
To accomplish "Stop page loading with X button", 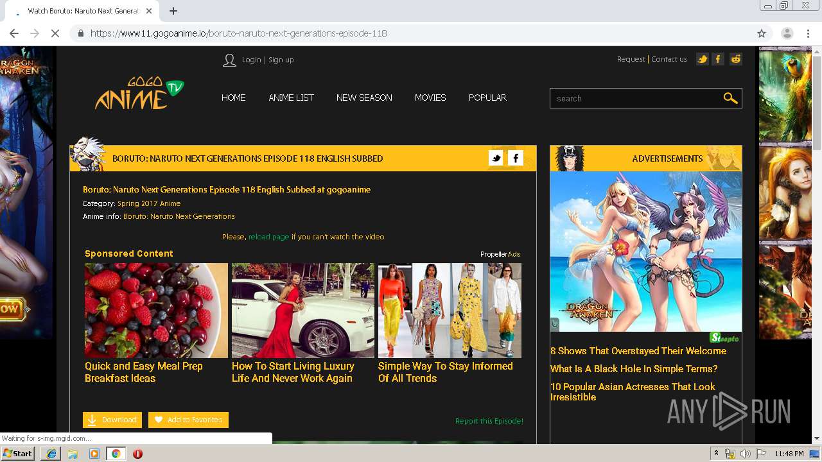I will tap(55, 33).
